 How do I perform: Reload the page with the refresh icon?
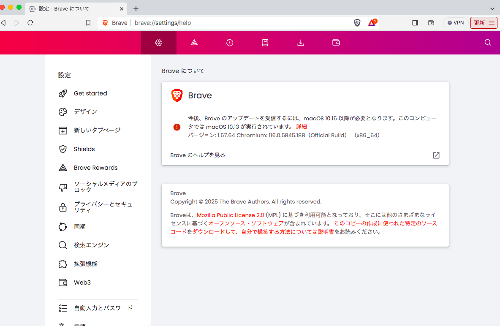[x=30, y=23]
